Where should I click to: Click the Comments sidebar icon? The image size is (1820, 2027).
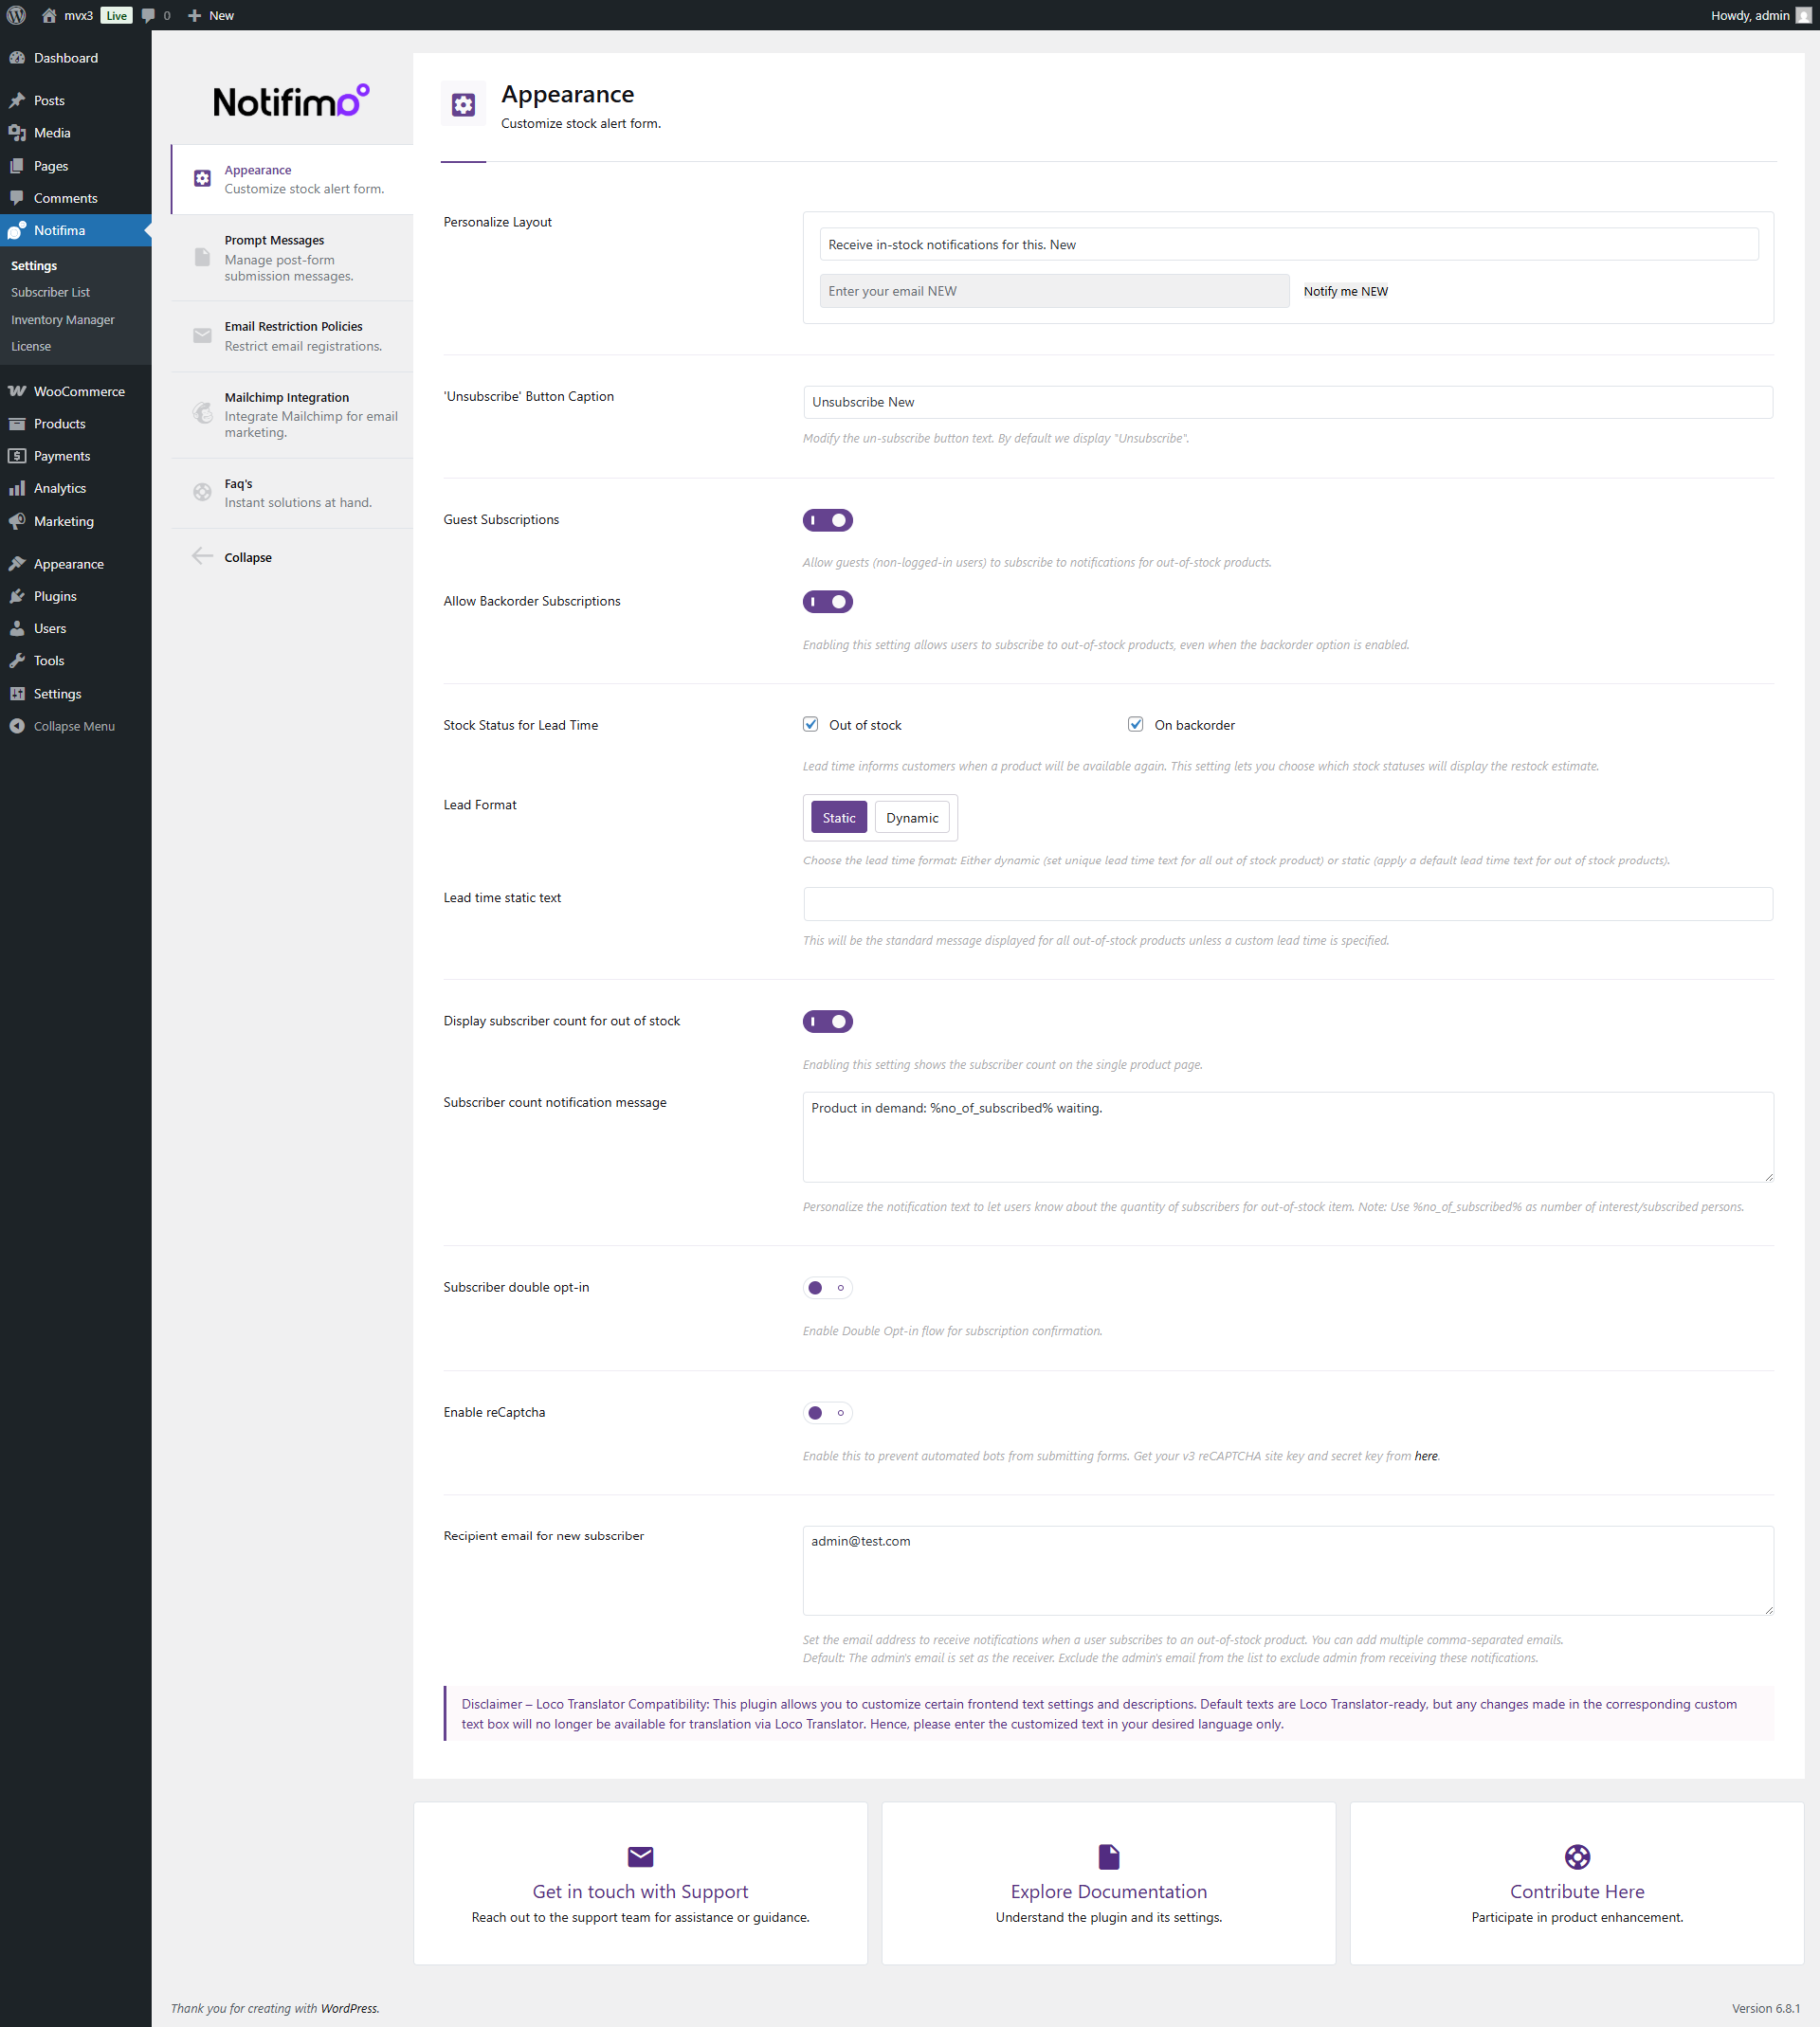point(17,198)
